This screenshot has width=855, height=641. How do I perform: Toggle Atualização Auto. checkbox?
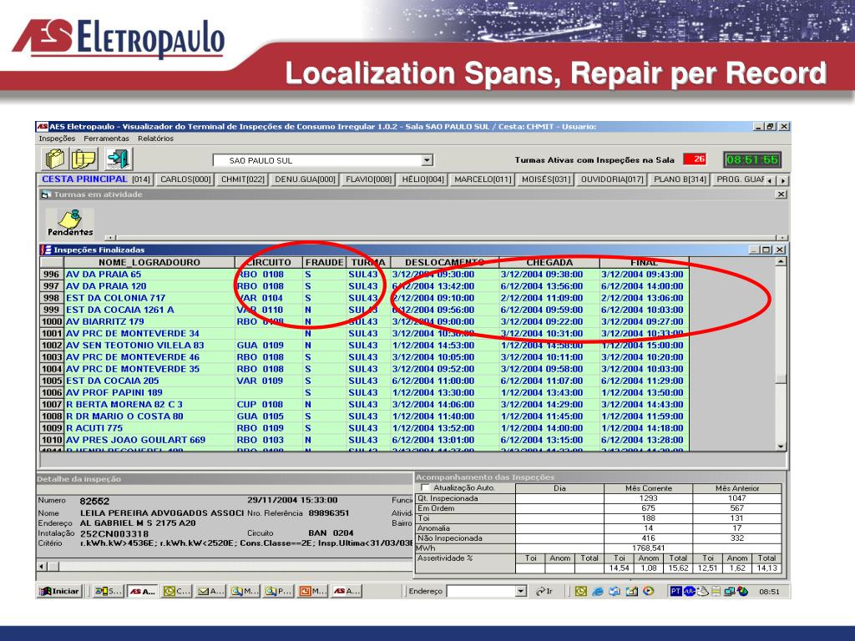tap(425, 487)
